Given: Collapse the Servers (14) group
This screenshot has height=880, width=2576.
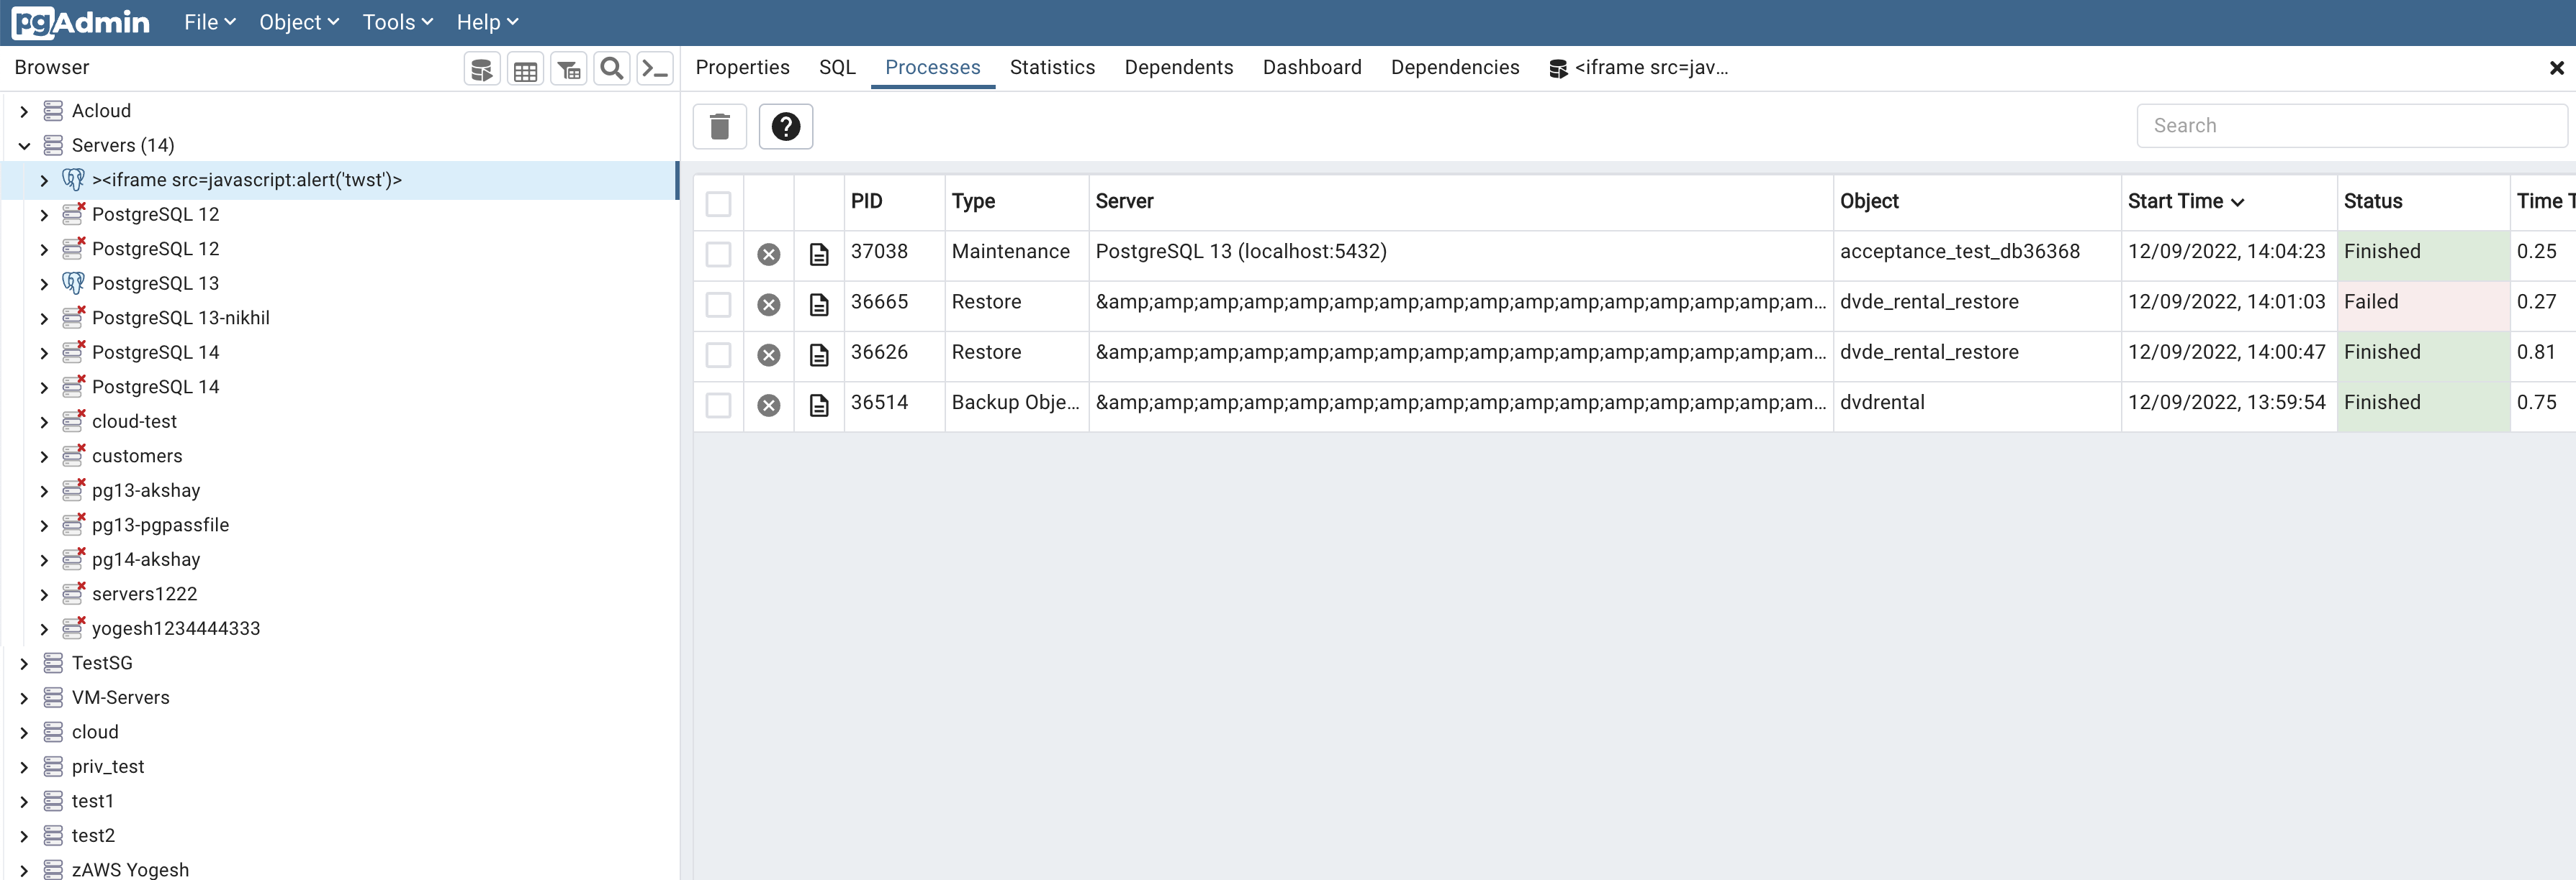Looking at the screenshot, I should click(x=23, y=145).
